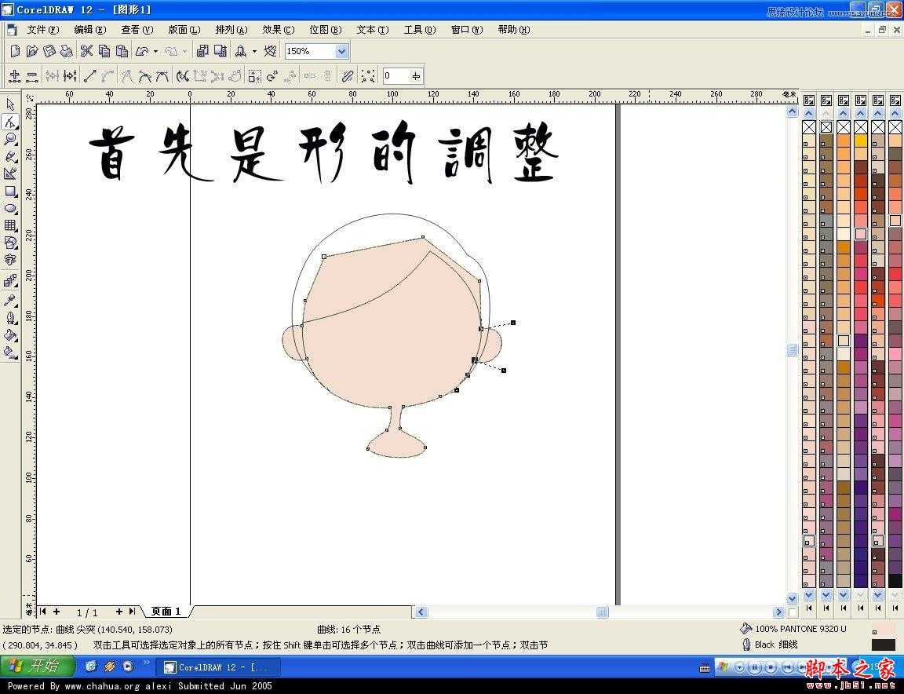Go to the last page button
The width and height of the screenshot is (904, 694).
[x=132, y=612]
